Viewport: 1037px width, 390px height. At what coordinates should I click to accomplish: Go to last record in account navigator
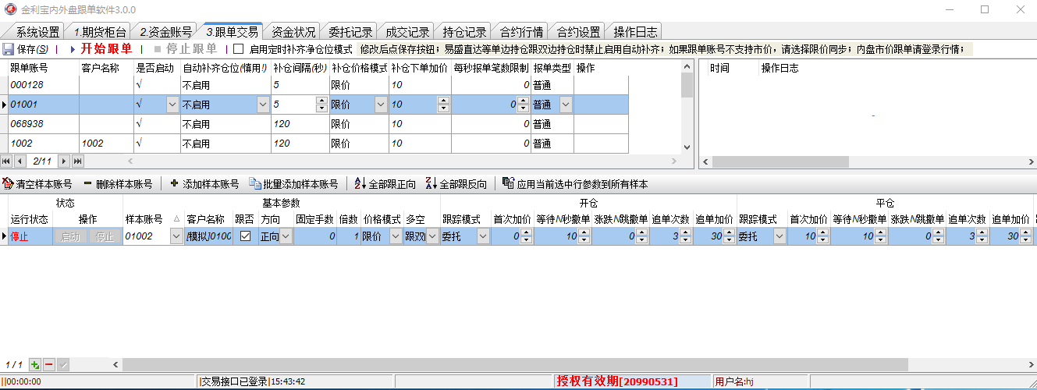click(78, 161)
